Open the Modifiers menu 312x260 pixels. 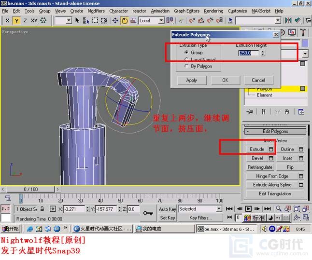[x=96, y=11]
